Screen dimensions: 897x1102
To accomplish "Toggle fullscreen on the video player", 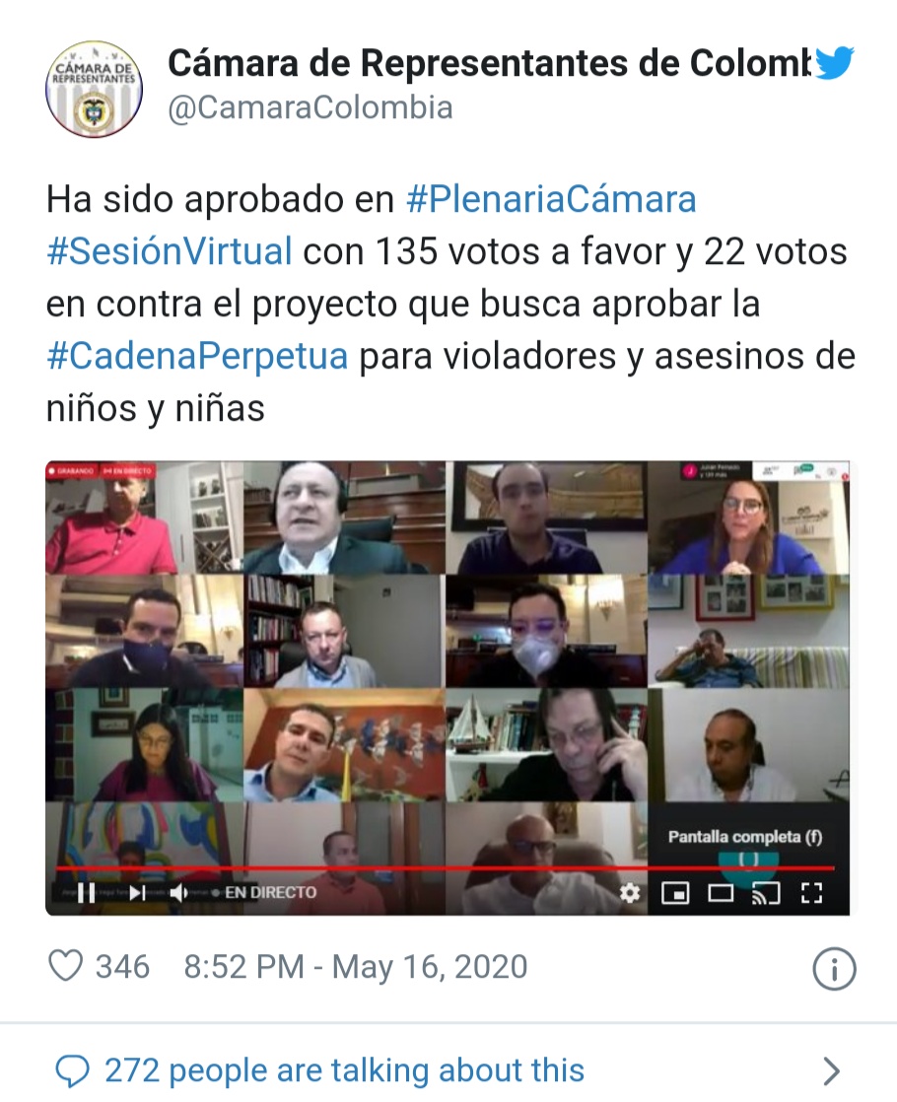I will (812, 893).
